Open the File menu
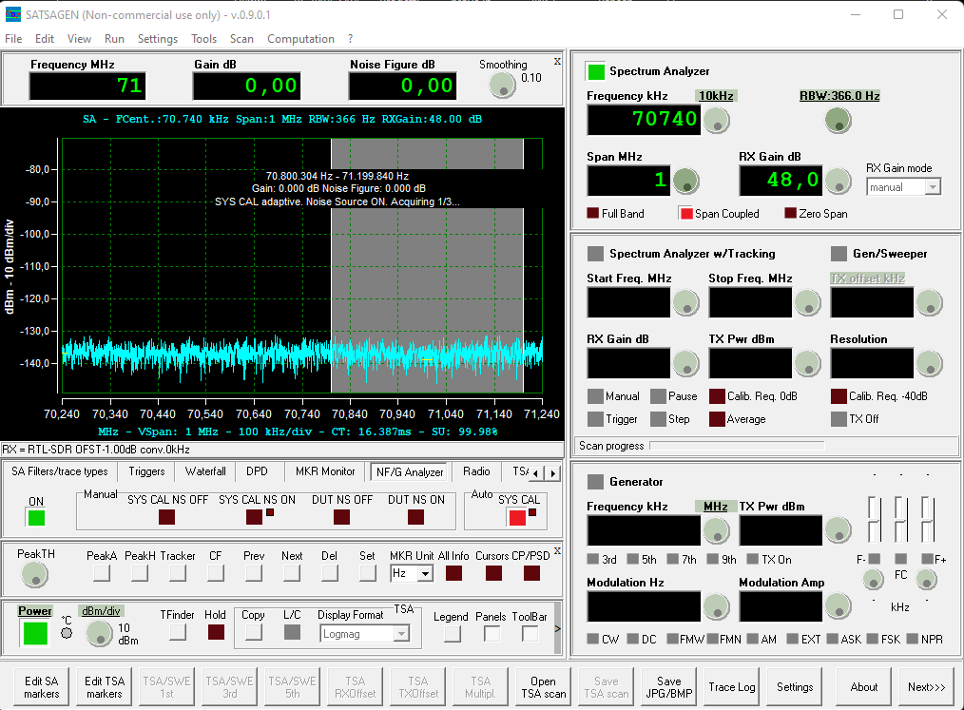 13,39
